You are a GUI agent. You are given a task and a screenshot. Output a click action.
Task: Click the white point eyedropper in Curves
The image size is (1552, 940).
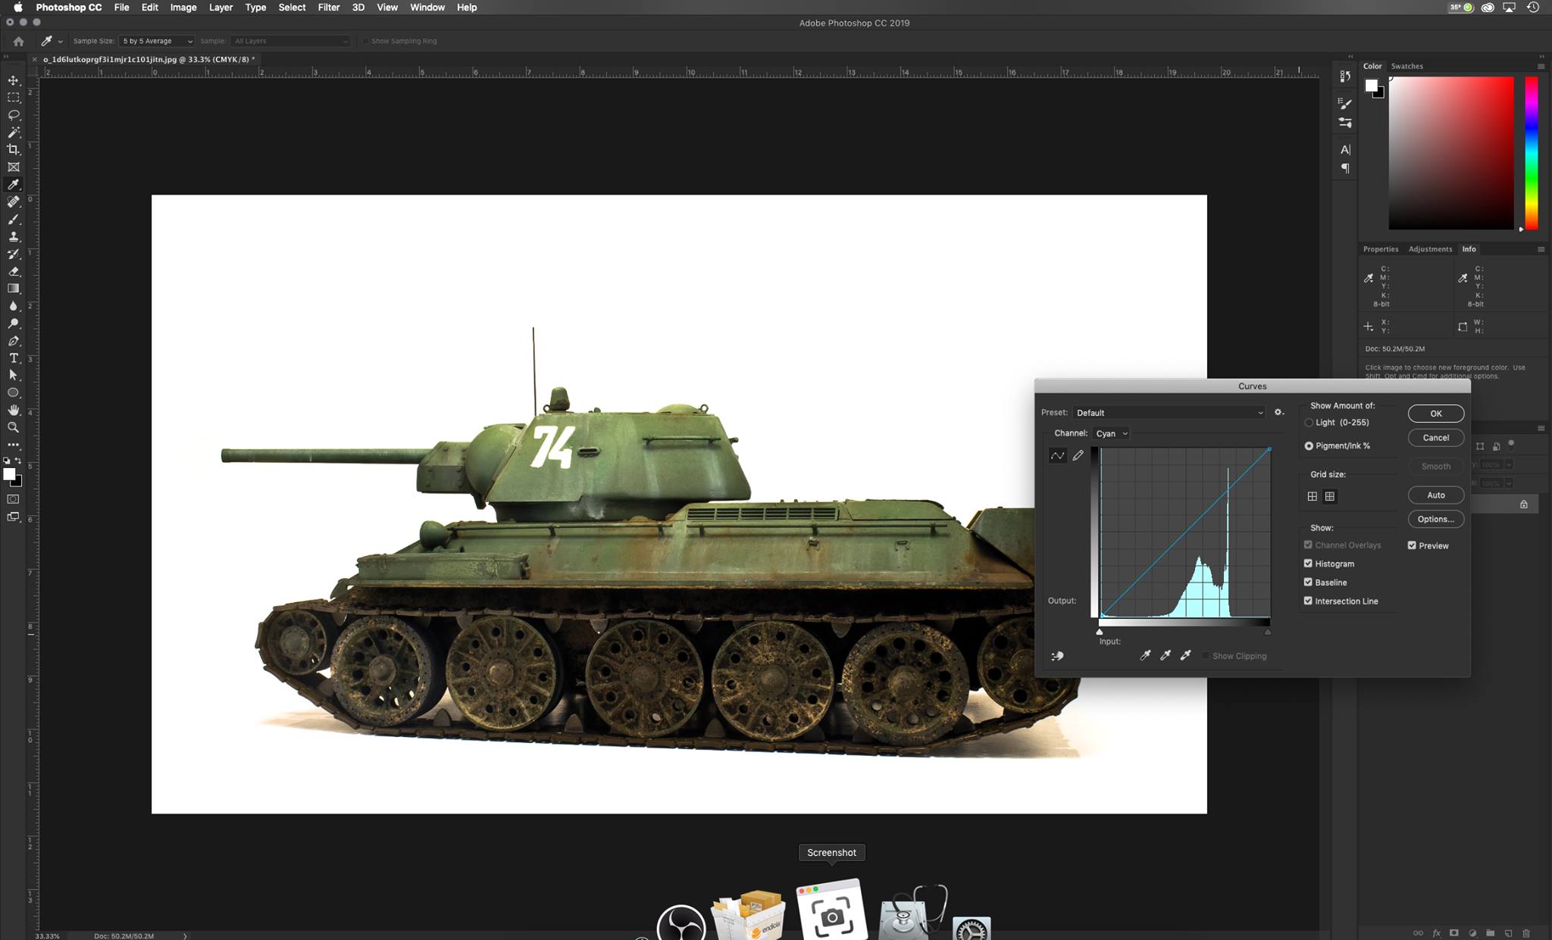(x=1185, y=655)
